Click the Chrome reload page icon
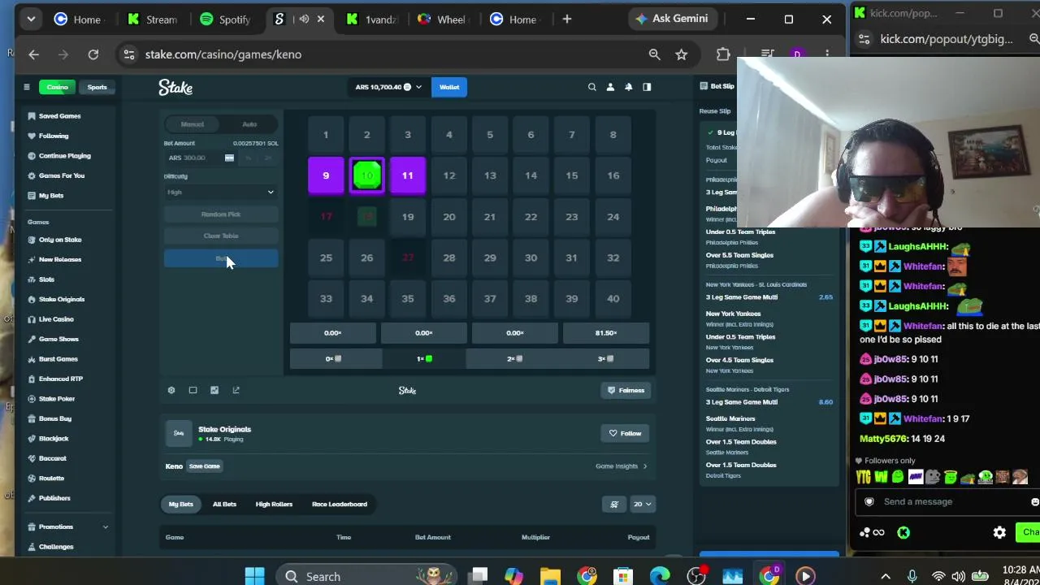Image resolution: width=1040 pixels, height=585 pixels. point(93,54)
